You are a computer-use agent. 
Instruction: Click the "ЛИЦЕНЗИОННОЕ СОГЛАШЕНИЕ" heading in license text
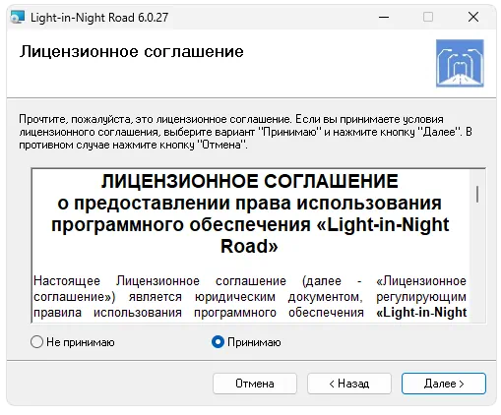click(x=250, y=181)
